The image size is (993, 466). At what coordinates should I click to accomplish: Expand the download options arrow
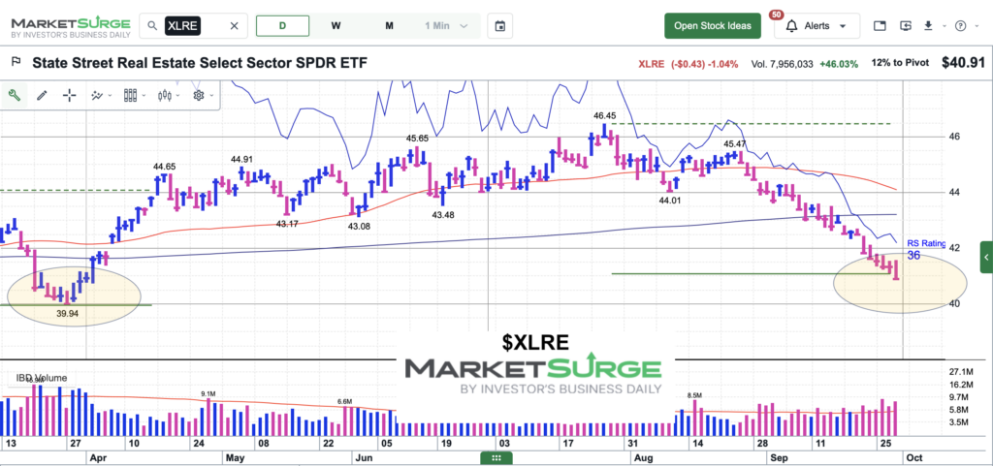[x=944, y=26]
